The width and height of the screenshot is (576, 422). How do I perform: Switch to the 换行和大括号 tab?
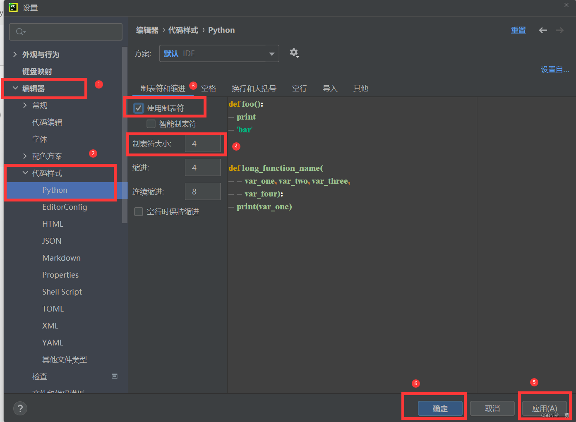pos(254,88)
